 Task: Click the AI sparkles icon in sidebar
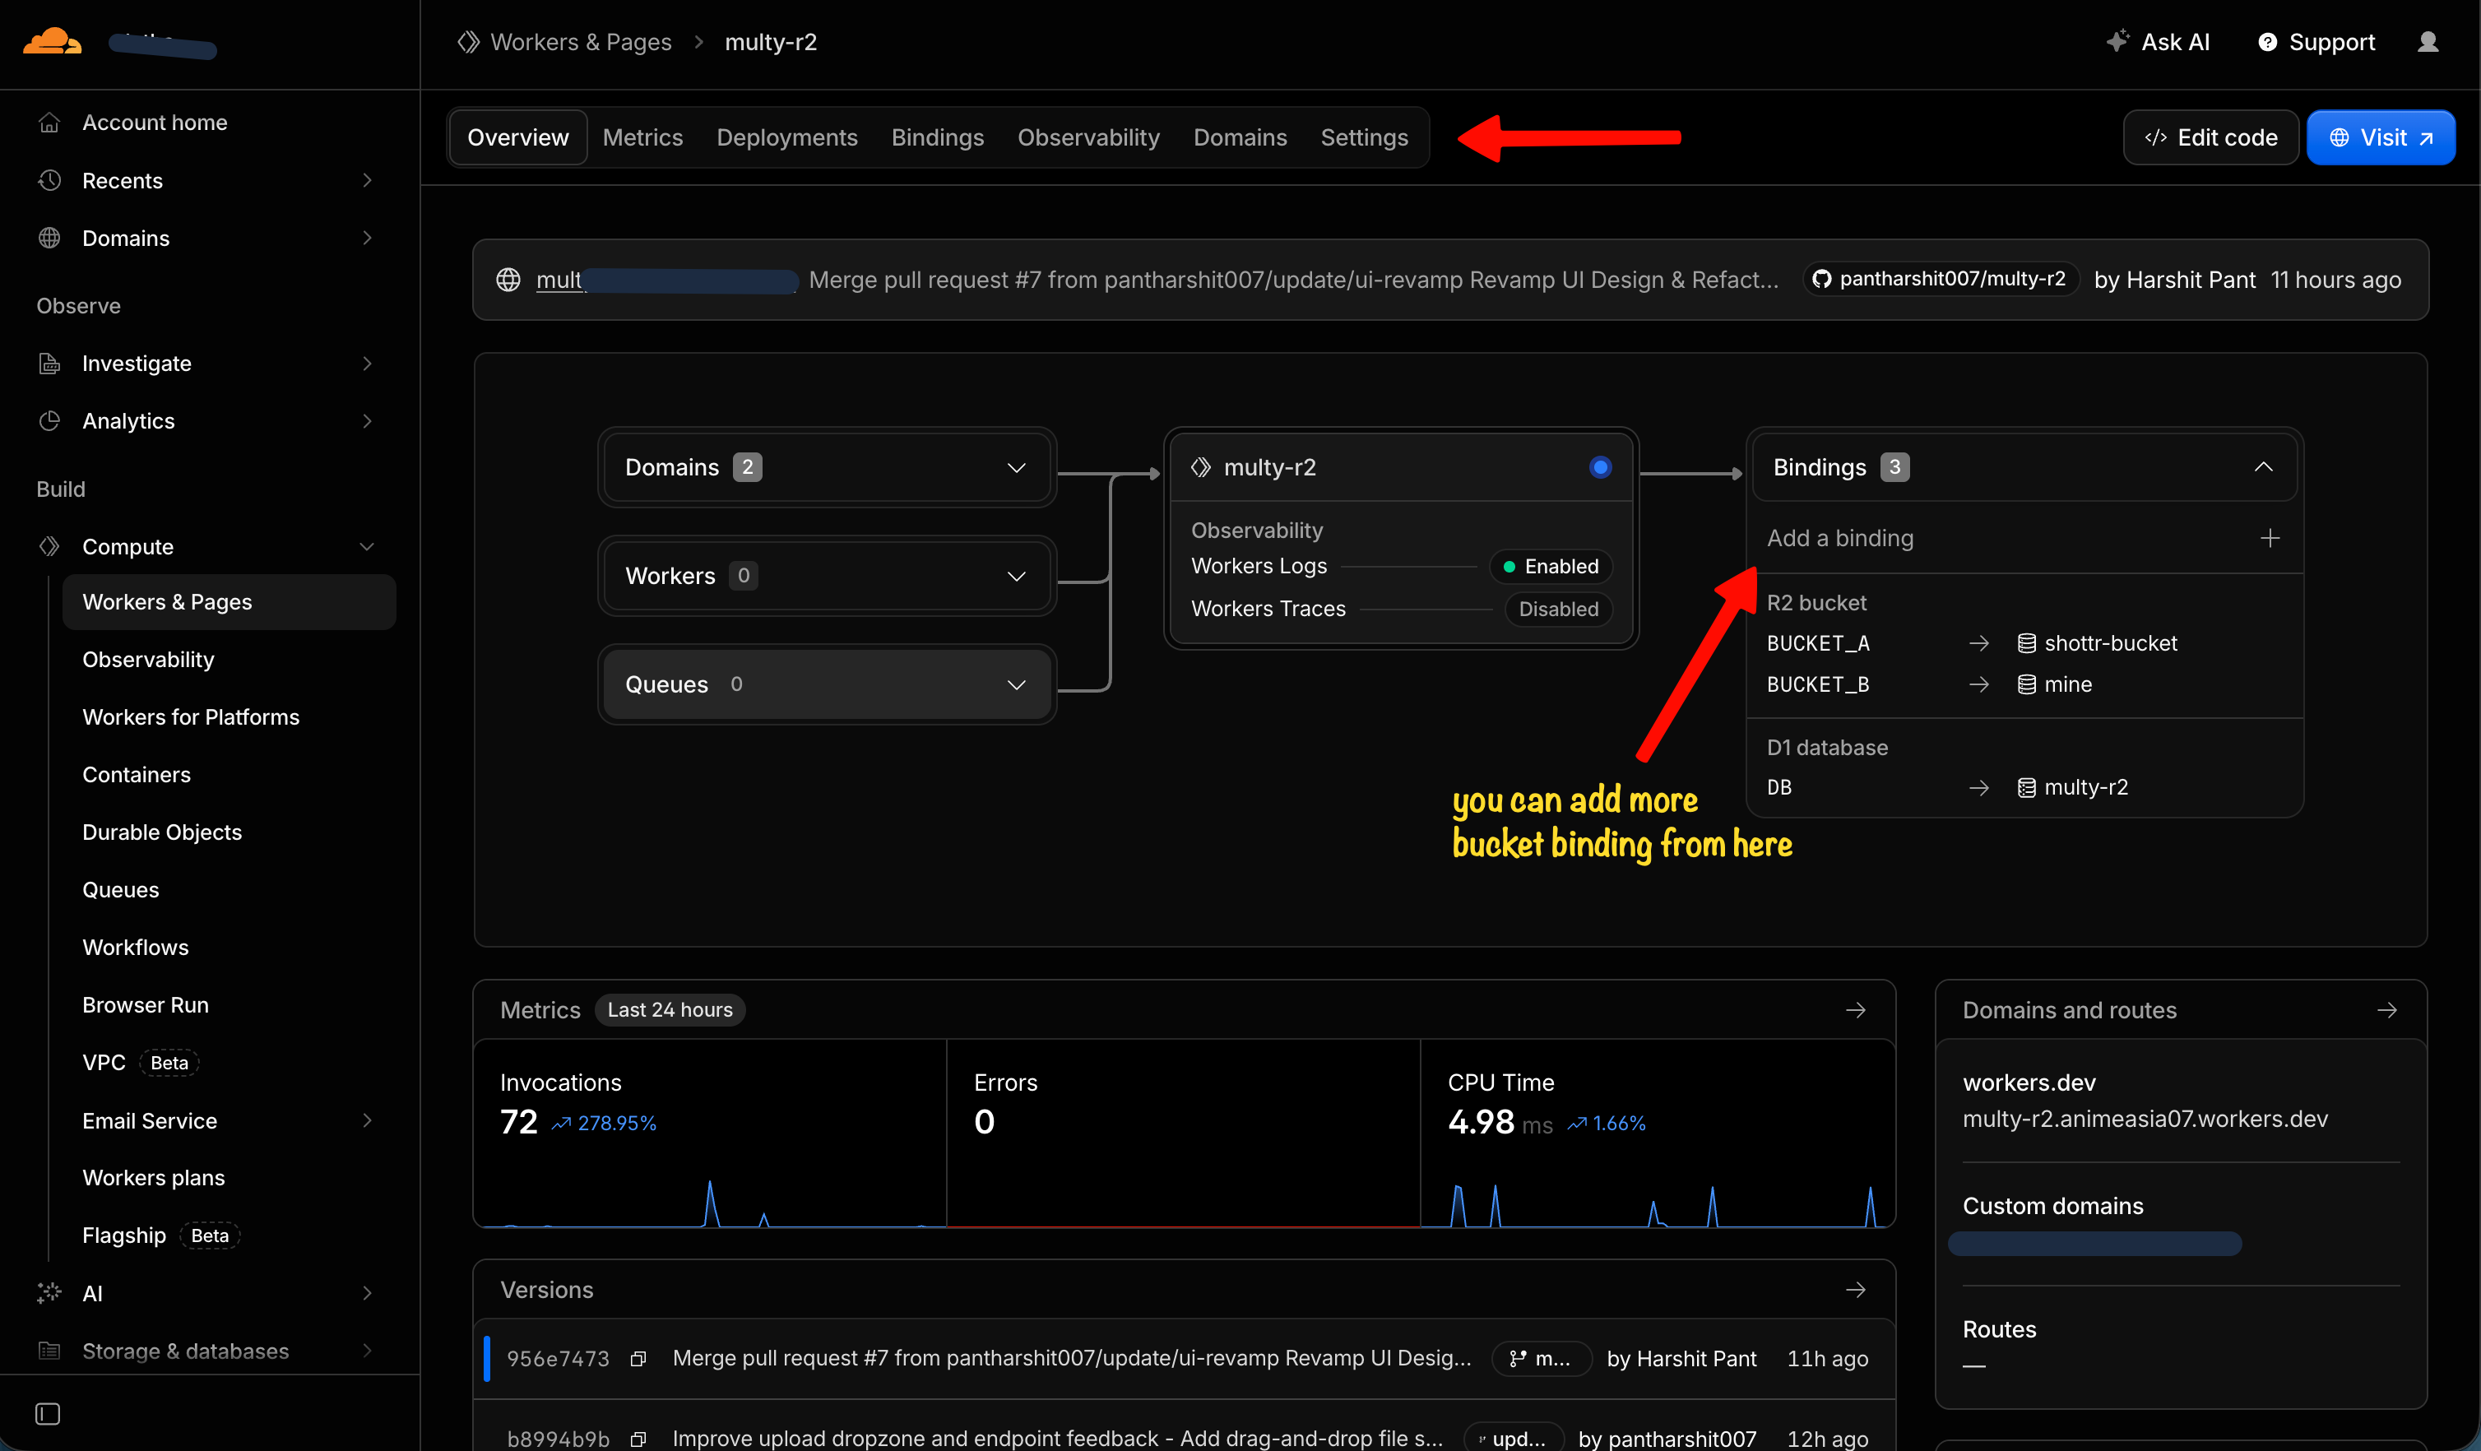point(49,1292)
